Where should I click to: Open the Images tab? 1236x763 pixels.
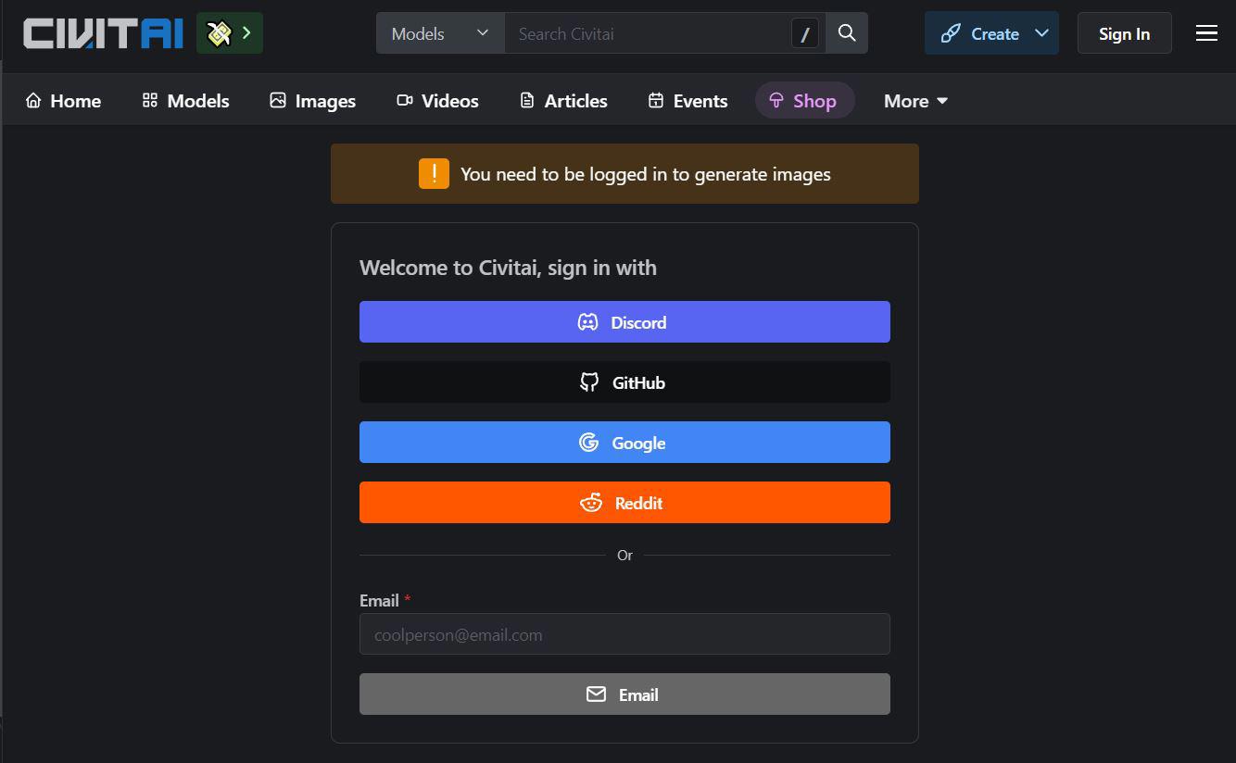click(312, 101)
